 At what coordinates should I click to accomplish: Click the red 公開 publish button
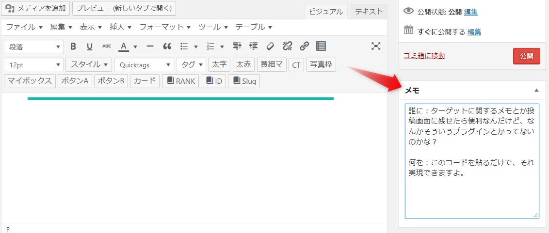526,56
